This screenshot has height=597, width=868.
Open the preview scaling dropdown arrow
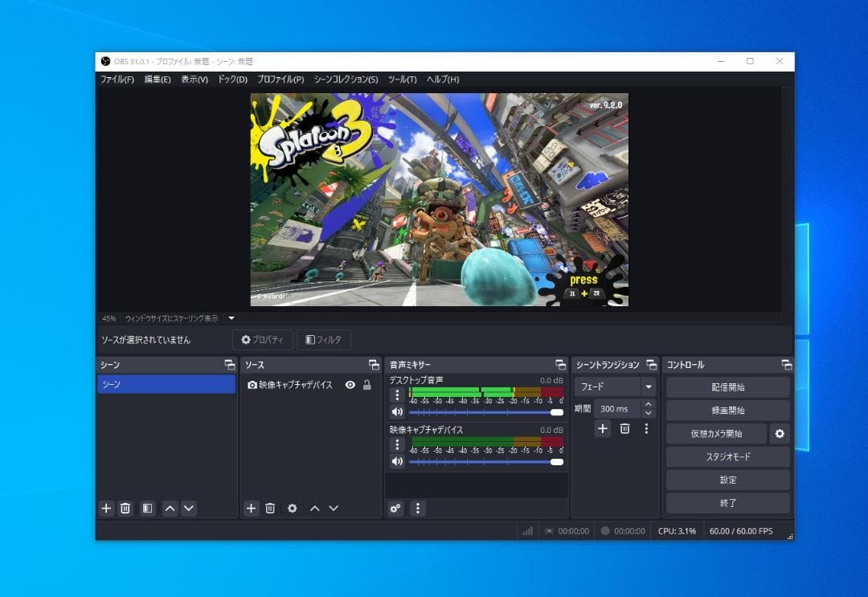pos(231,318)
